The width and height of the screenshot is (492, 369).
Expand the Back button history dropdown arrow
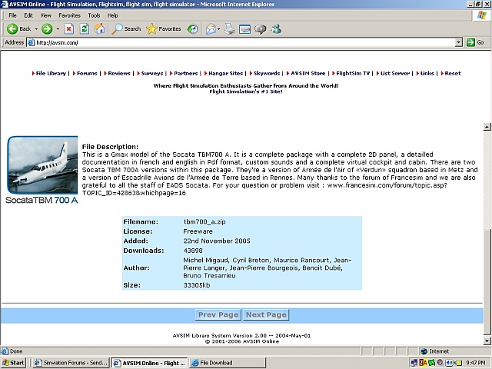pyautogui.click(x=35, y=28)
